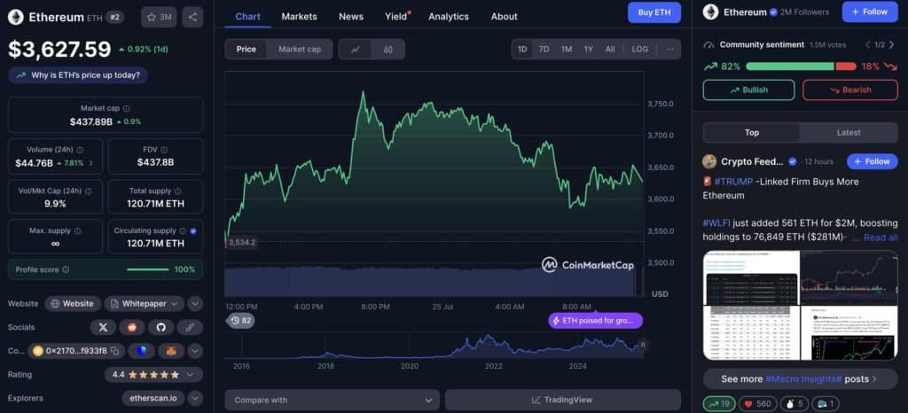908x413 pixels.
Task: Click Read all on the post
Action: click(881, 238)
